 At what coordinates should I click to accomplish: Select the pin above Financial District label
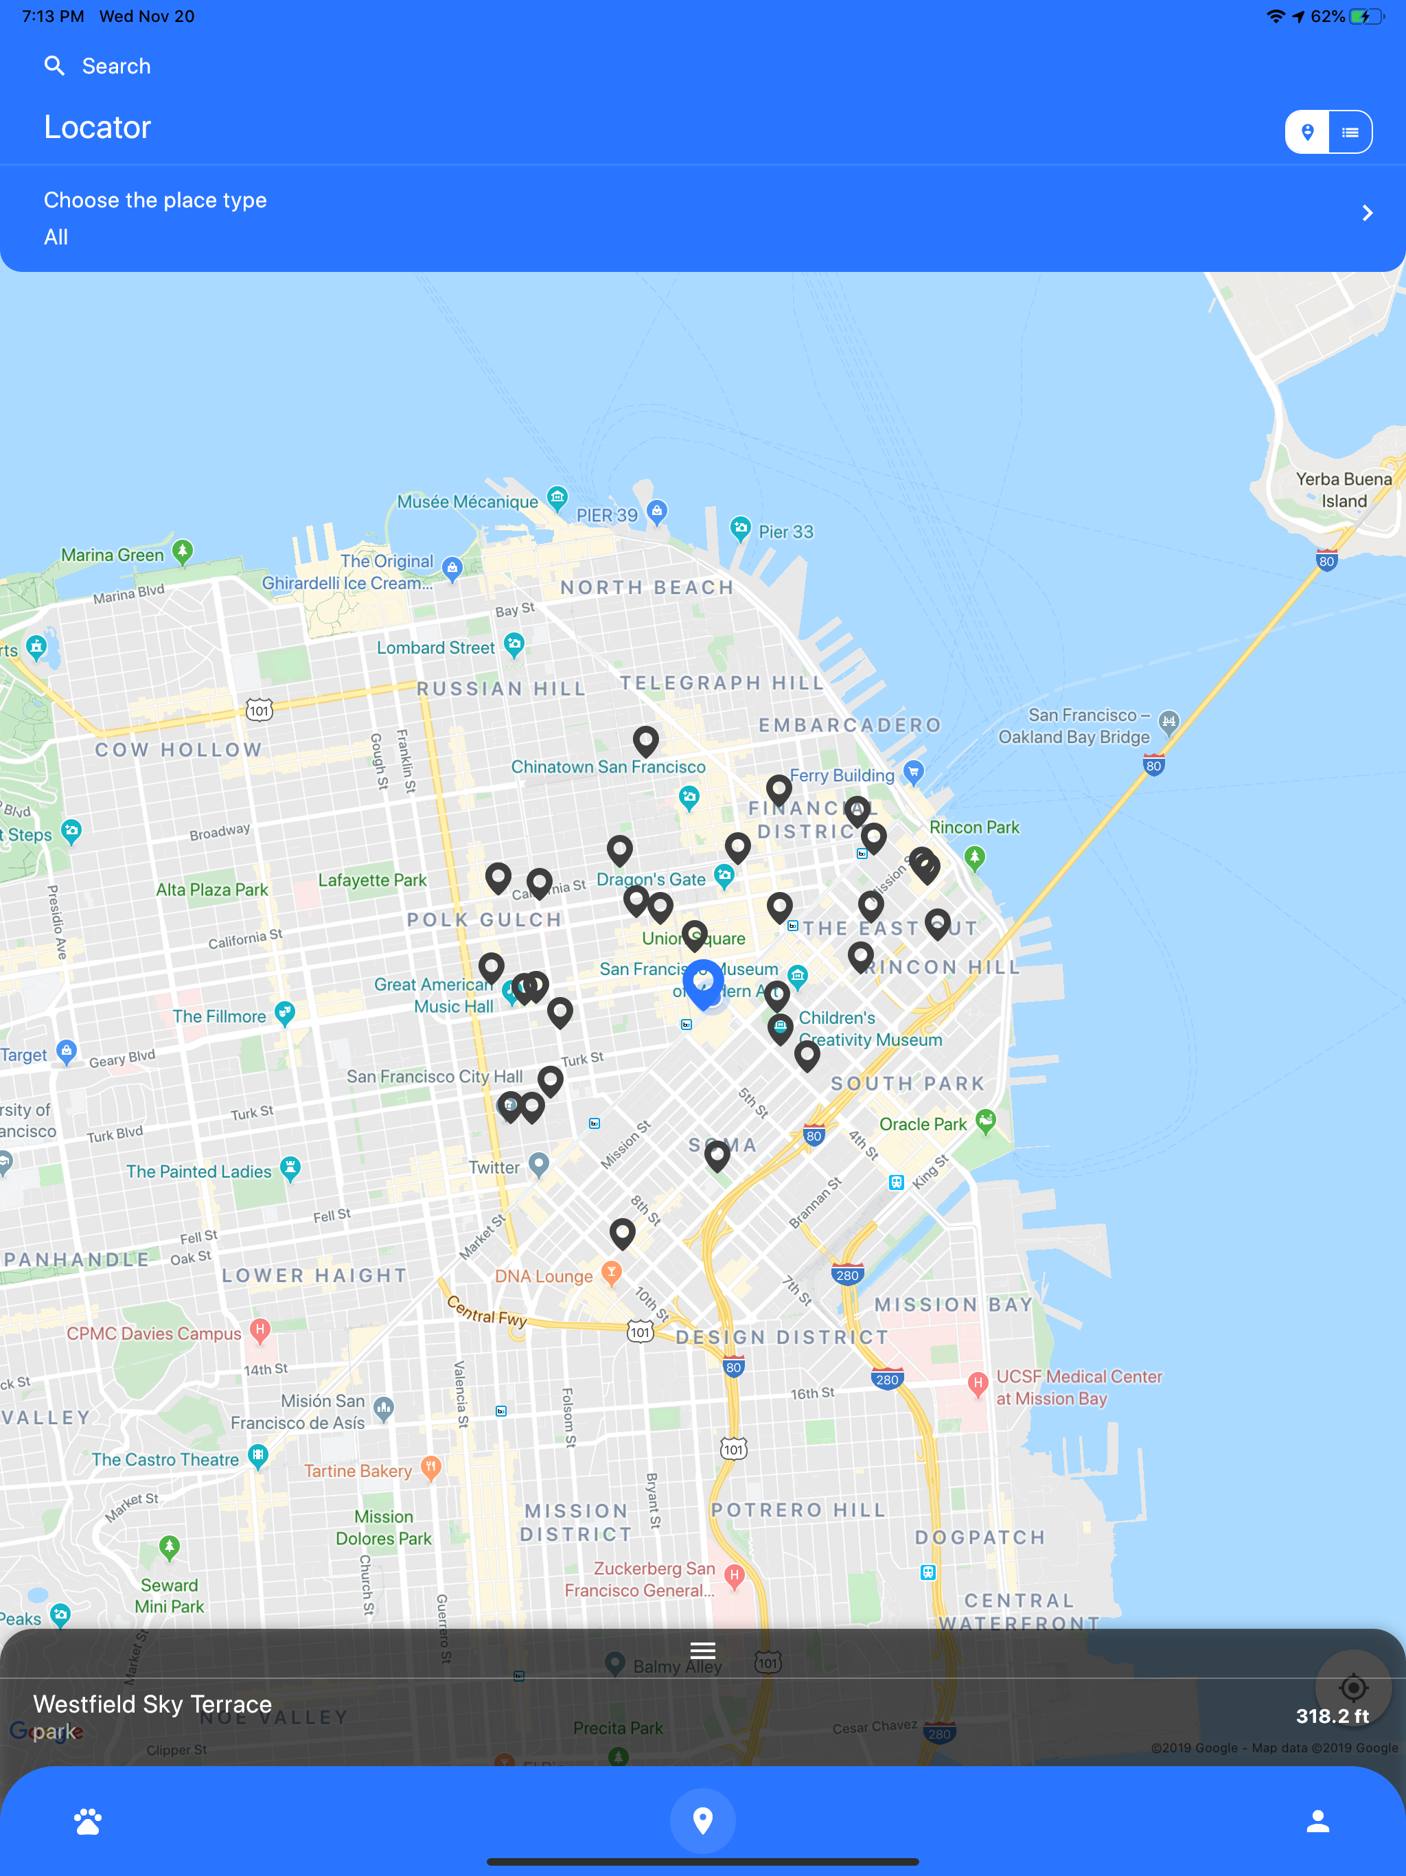pyautogui.click(x=779, y=790)
